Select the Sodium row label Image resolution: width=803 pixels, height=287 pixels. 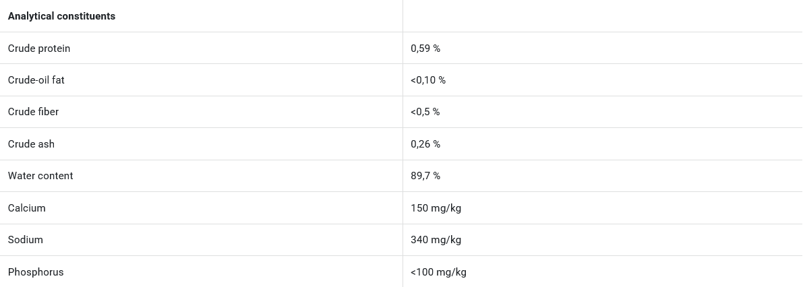point(26,240)
